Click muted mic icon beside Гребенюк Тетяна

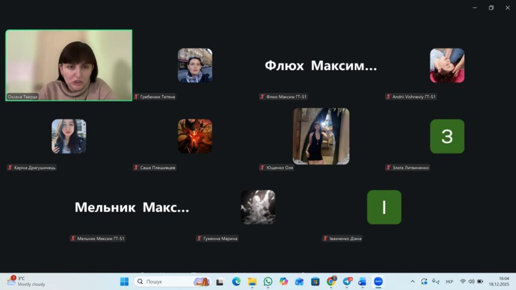(137, 97)
